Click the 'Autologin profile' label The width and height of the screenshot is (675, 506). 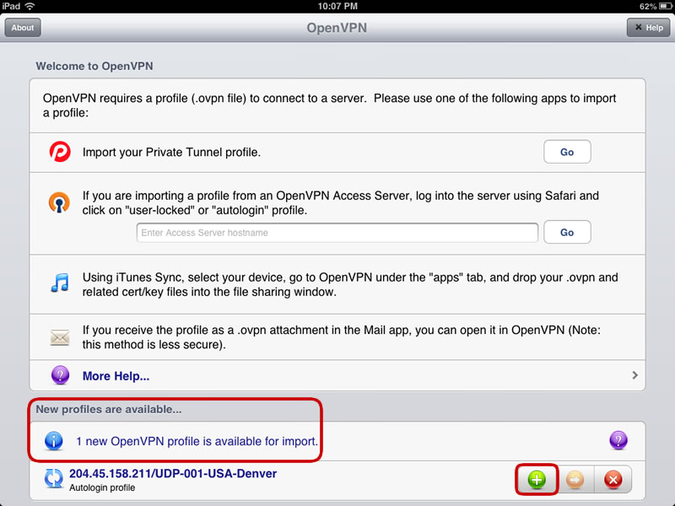click(102, 488)
